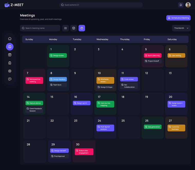Viewport: 195px width, 170px height.
Task: Open the Wireframe review meeting
Action: point(105,80)
